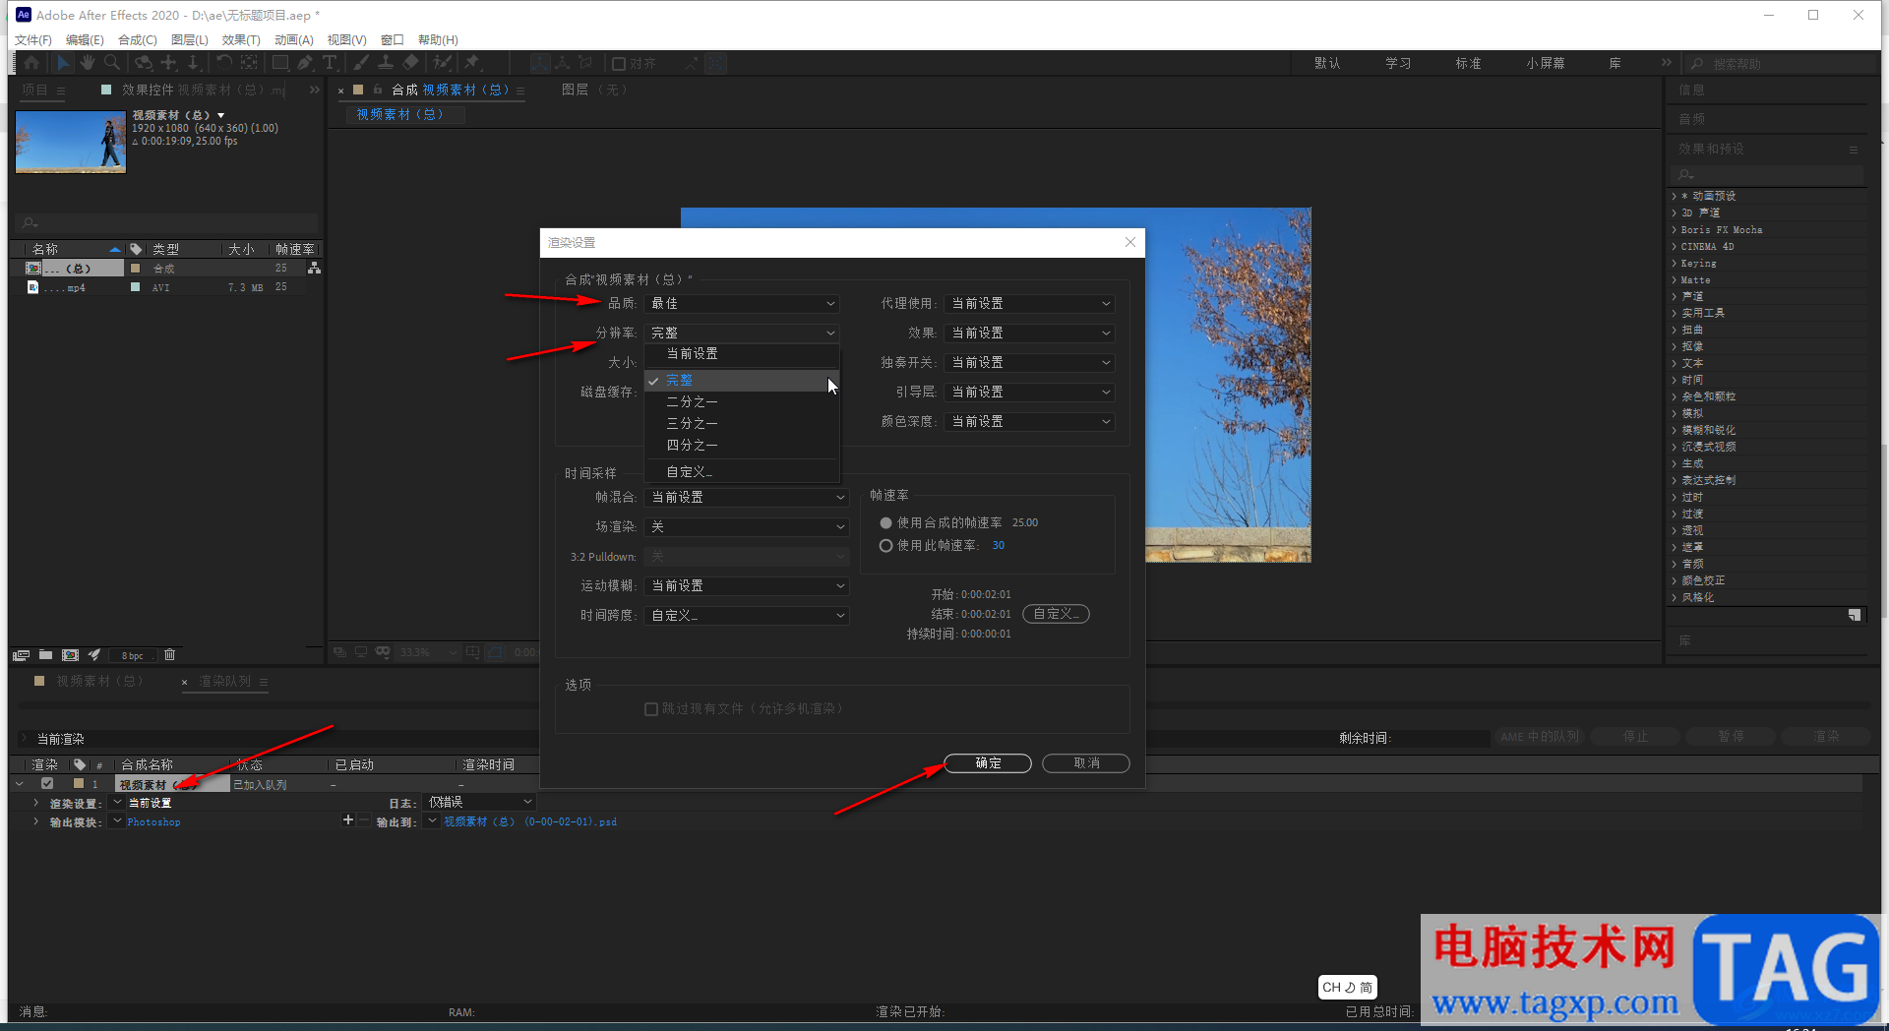Open the 代理使用 dropdown
The image size is (1889, 1031).
[1029, 304]
